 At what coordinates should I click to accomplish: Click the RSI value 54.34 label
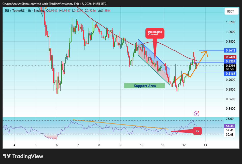tap(230, 126)
